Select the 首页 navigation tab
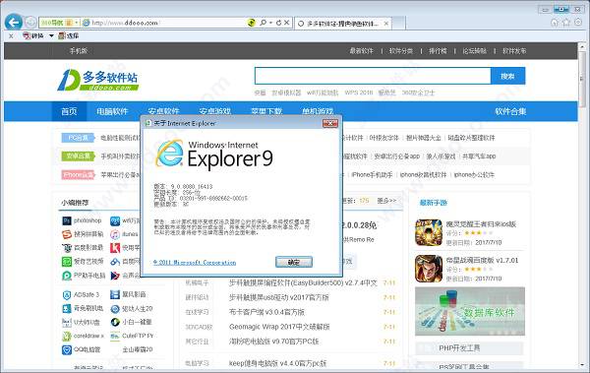590x373 pixels. tap(69, 111)
